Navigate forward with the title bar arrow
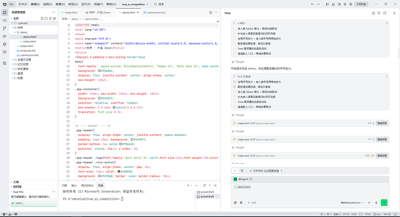 (x=318, y=4)
